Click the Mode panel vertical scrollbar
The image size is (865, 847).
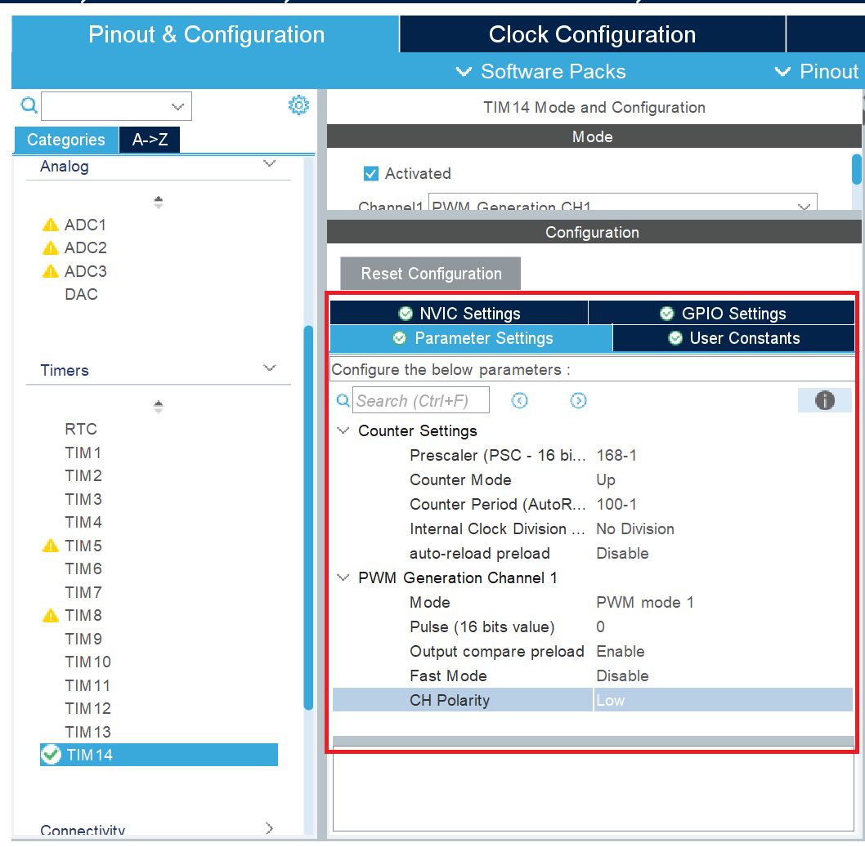(857, 169)
